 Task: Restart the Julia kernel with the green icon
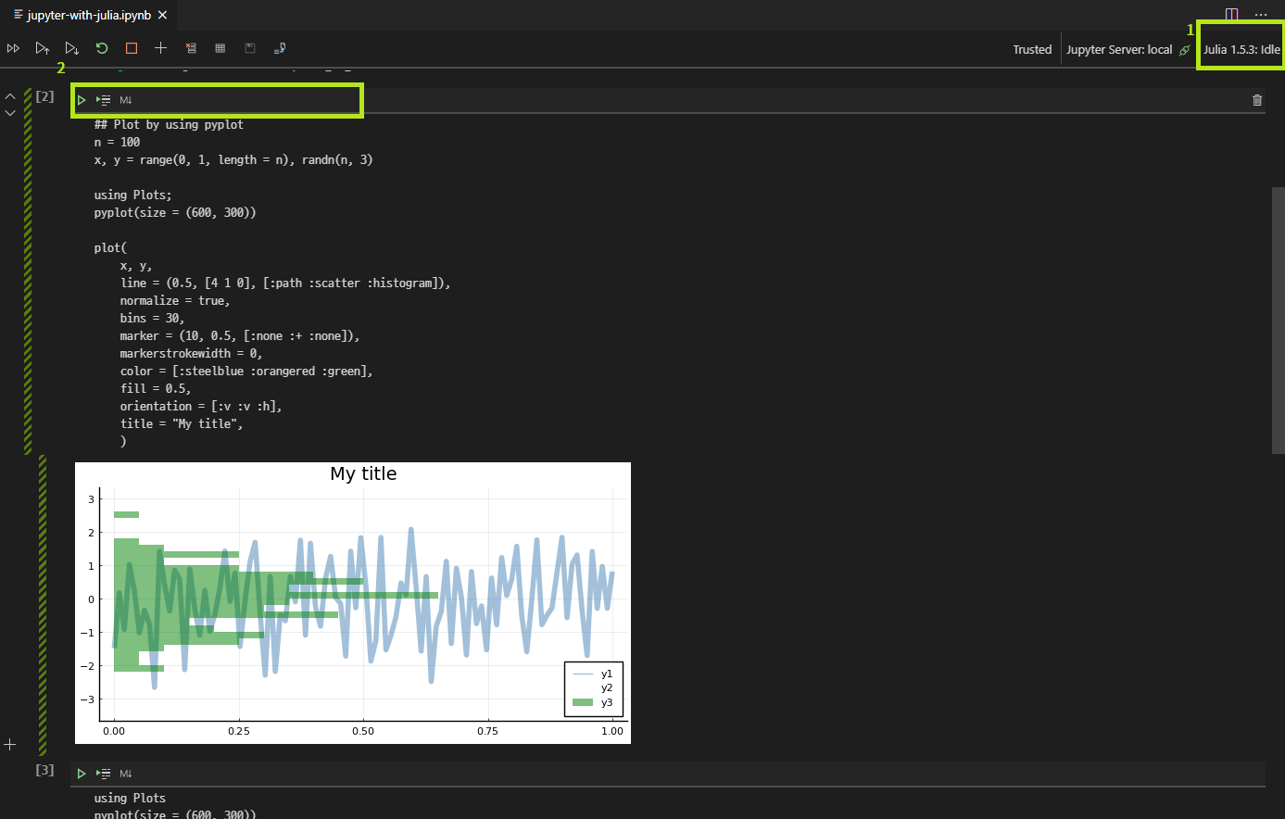[x=102, y=48]
